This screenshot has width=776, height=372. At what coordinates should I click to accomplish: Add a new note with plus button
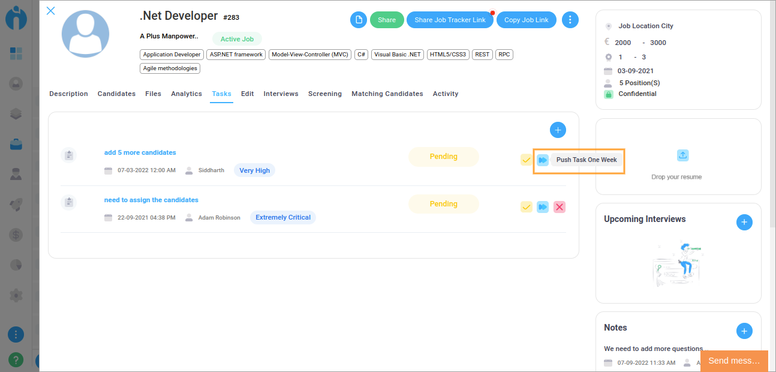coord(744,331)
